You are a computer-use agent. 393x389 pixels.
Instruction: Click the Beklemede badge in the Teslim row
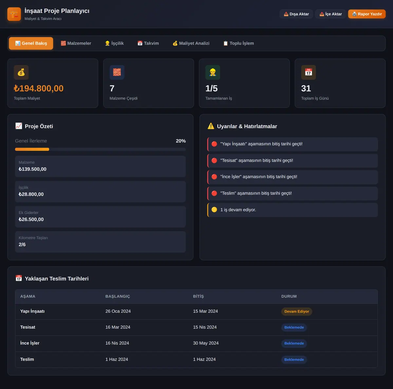pos(294,360)
